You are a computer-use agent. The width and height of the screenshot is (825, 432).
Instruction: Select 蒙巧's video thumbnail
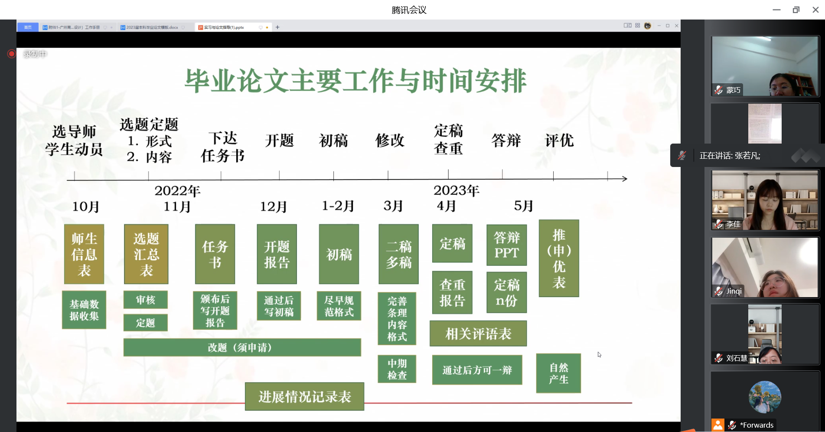tap(765, 65)
